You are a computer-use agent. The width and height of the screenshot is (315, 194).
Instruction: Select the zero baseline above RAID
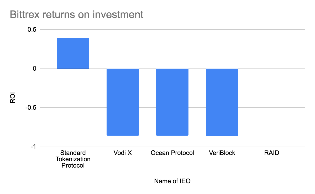[x=272, y=69]
